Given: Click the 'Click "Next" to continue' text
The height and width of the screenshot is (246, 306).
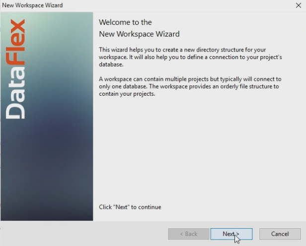Looking at the screenshot, I should coord(130,207).
